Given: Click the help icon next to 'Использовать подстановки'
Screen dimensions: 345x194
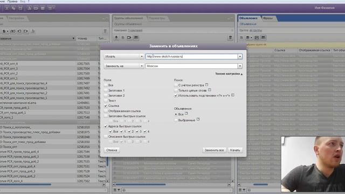Looking at the screenshot, I should pyautogui.click(x=233, y=95).
